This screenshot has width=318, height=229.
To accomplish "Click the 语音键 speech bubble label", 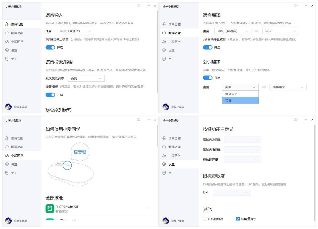I will (80, 152).
